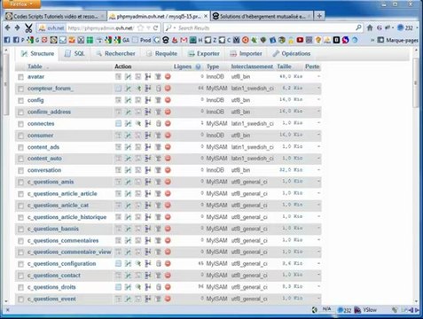Image resolution: width=423 pixels, height=319 pixels.
Task: Check the box beside content_auto
Action: (20, 159)
